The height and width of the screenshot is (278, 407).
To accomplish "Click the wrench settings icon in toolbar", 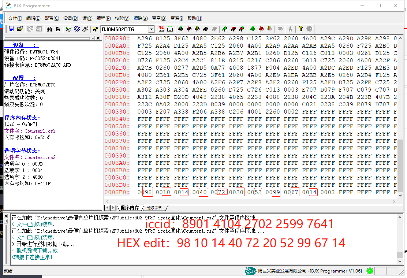I will coord(85,29).
